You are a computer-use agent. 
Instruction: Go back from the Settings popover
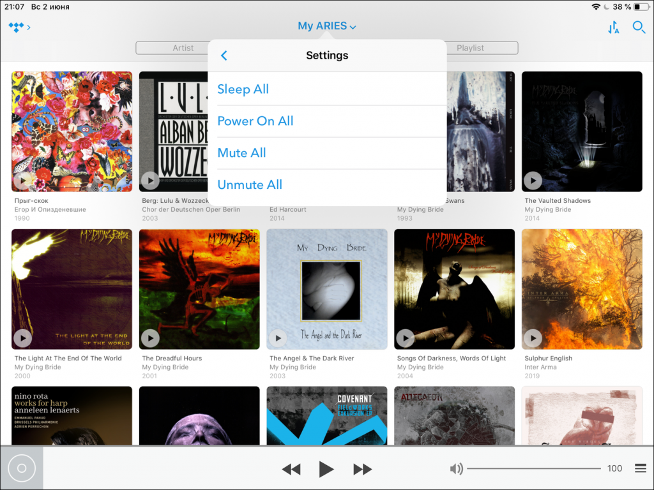(224, 56)
